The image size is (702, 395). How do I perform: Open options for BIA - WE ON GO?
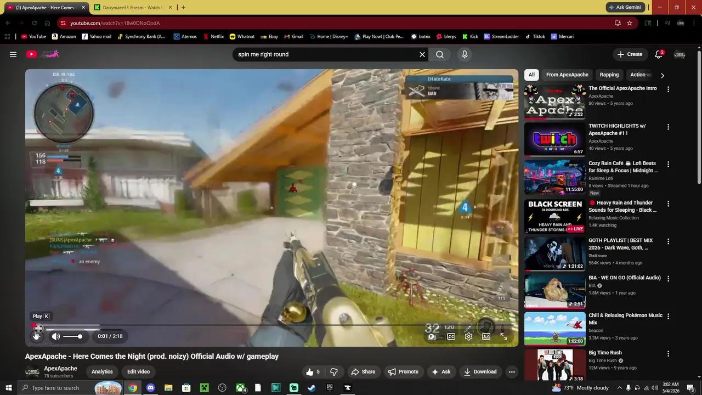tap(668, 279)
